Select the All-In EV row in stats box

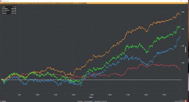click(x=9, y=12)
